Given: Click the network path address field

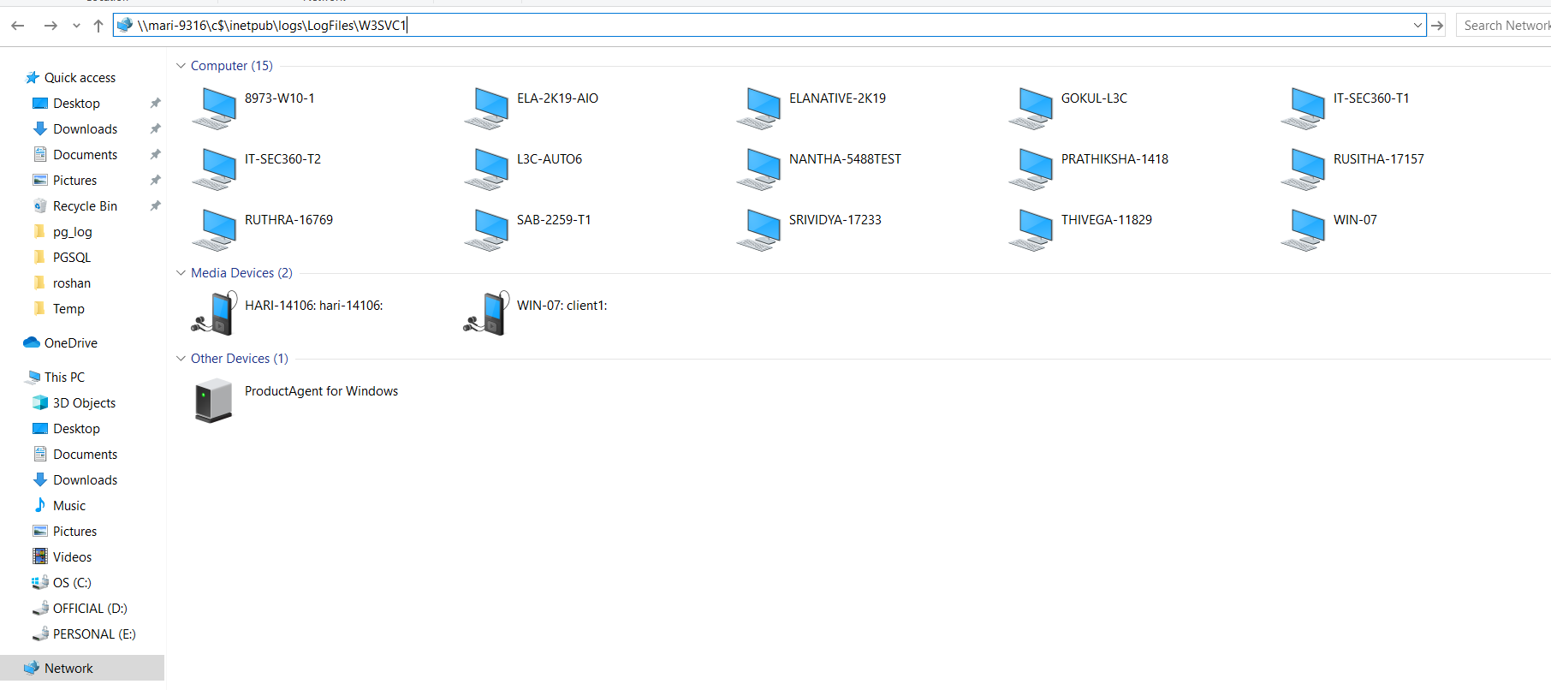Looking at the screenshot, I should pos(770,26).
